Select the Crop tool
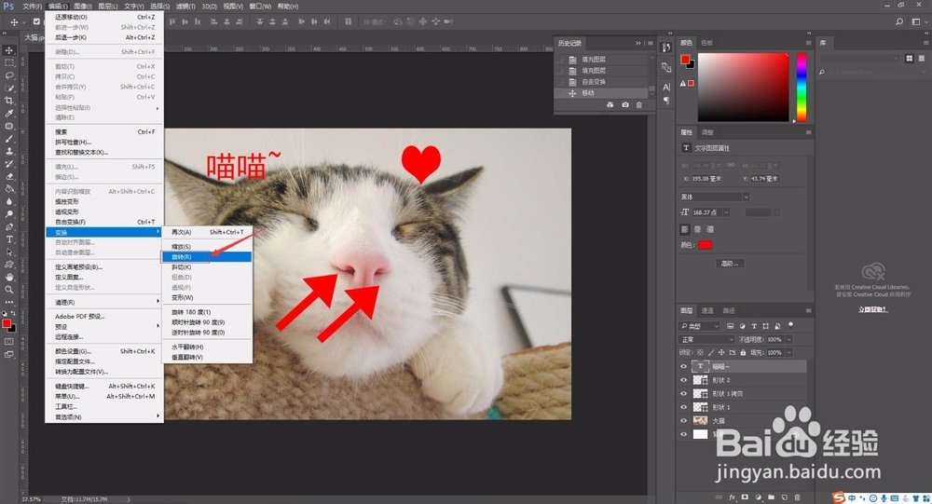 9,101
